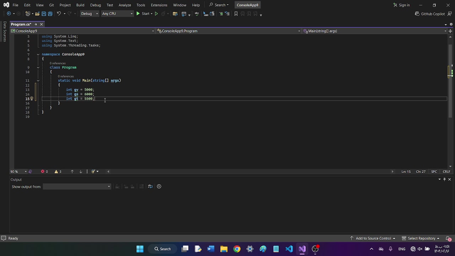Close the Output panel
Viewport: 455px width, 256px height.
(449, 180)
